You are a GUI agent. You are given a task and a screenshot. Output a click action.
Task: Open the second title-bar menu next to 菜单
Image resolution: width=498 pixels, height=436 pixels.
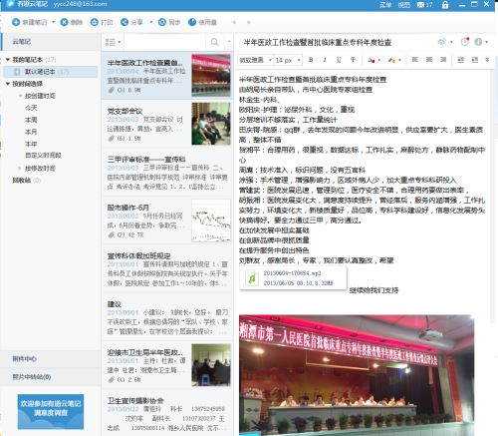[x=403, y=5]
